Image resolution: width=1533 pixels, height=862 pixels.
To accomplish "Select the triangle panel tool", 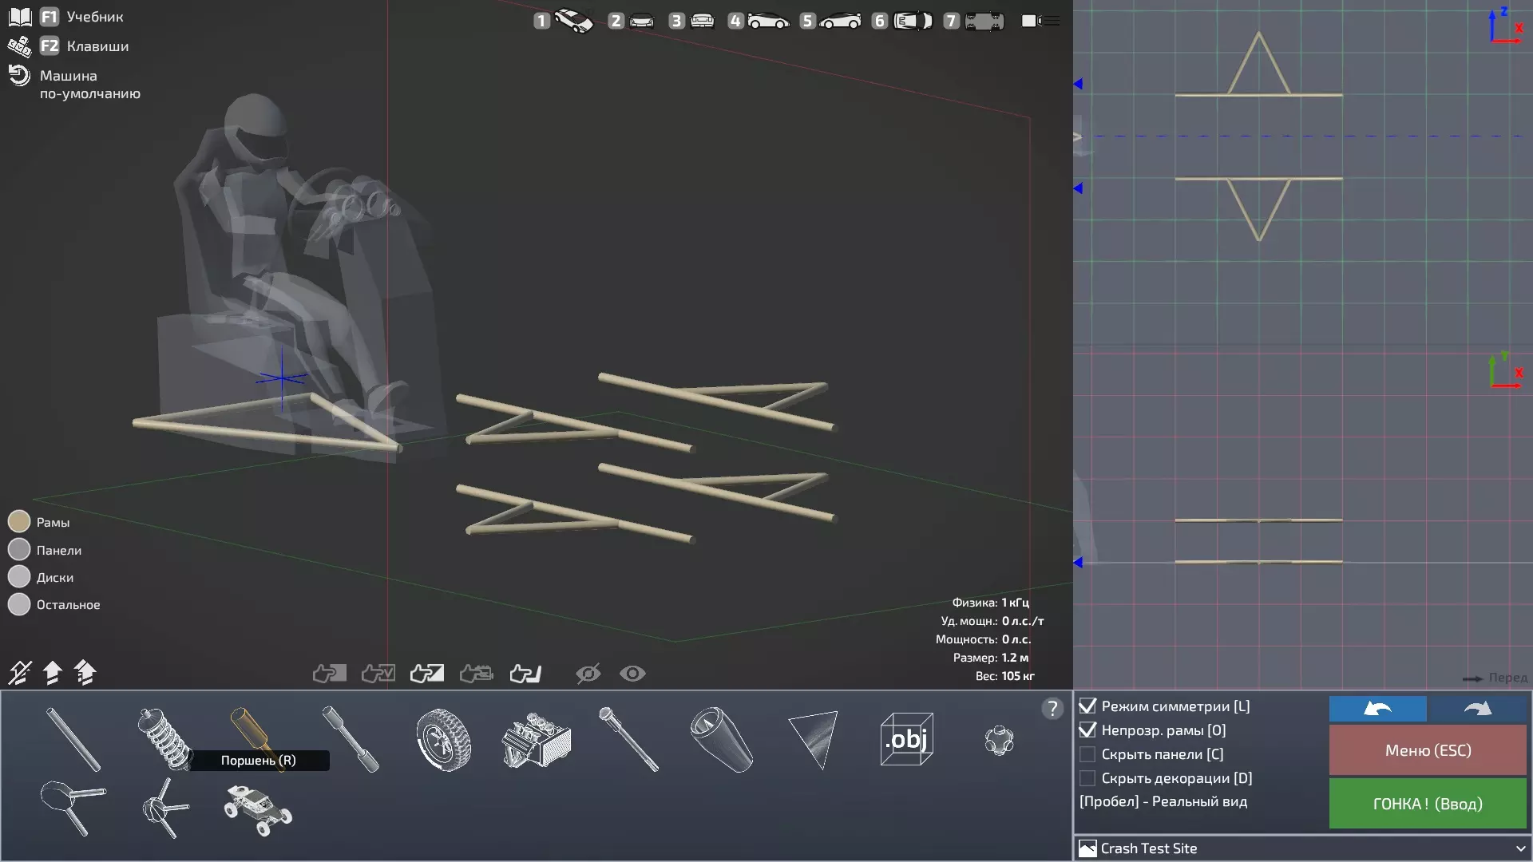I will coord(814,739).
